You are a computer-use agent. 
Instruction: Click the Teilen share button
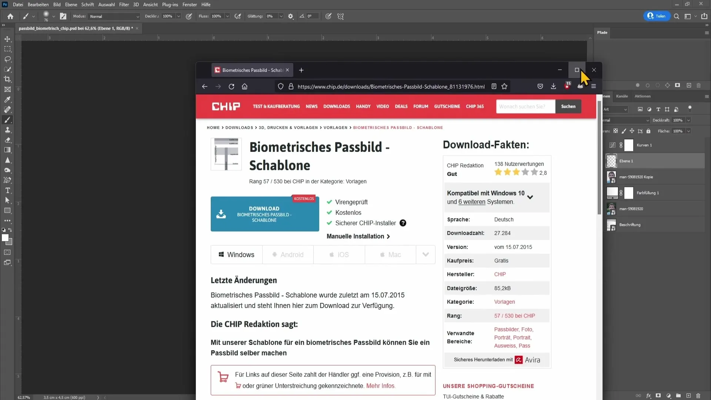pos(657,16)
